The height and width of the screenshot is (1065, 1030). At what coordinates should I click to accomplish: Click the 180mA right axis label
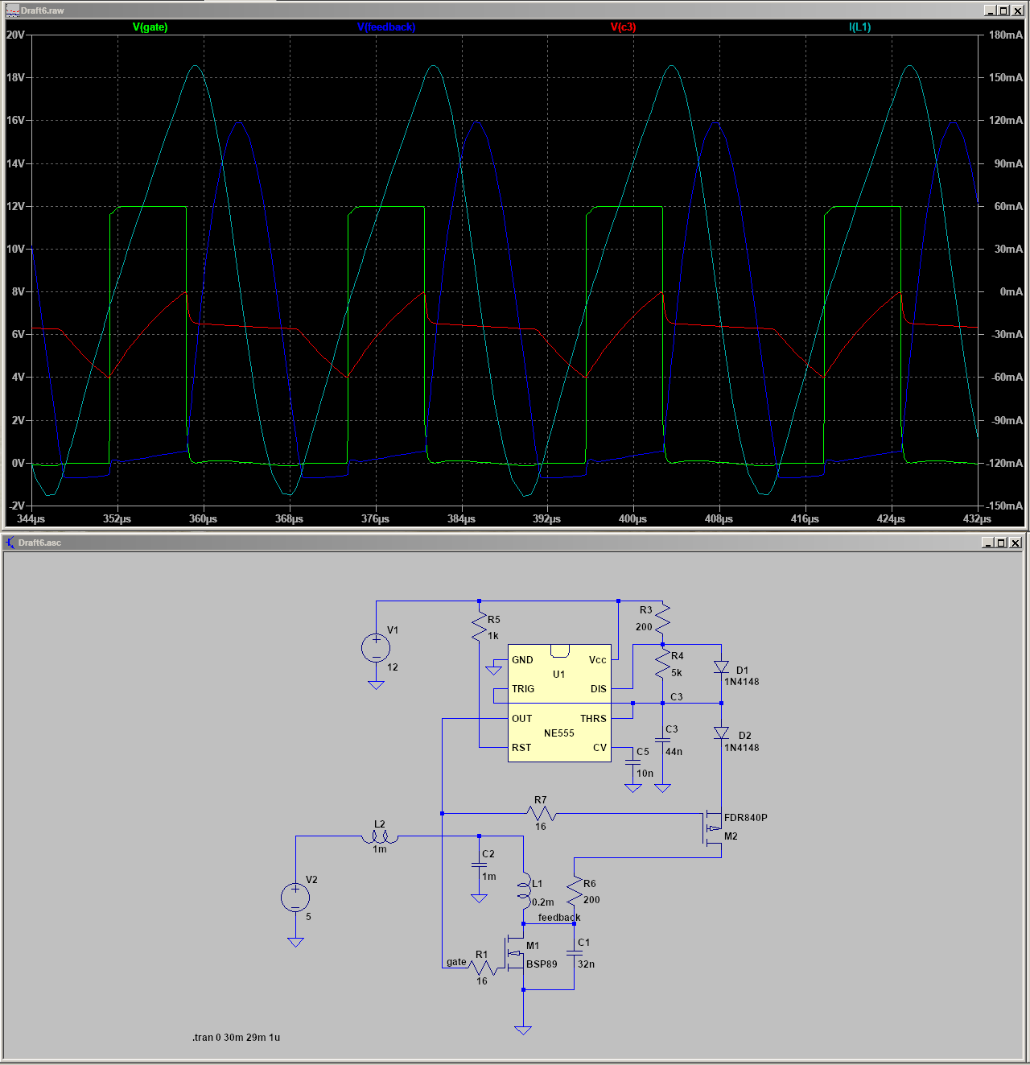coord(1006,35)
